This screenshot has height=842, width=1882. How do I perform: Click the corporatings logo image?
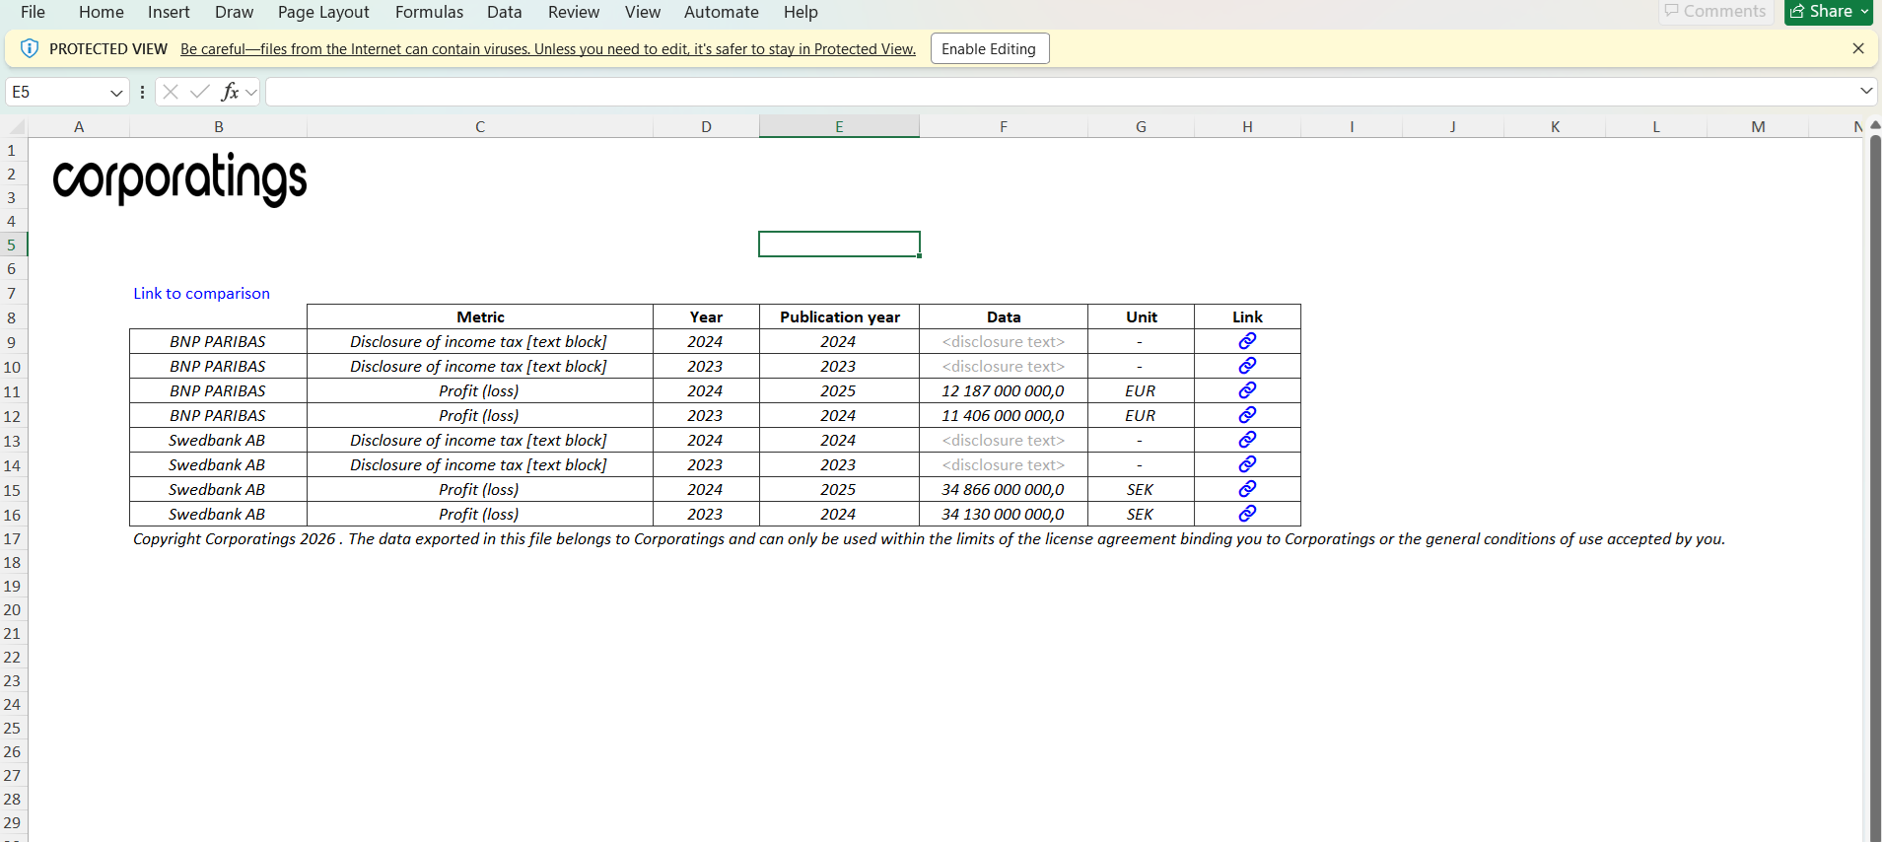pyautogui.click(x=179, y=179)
